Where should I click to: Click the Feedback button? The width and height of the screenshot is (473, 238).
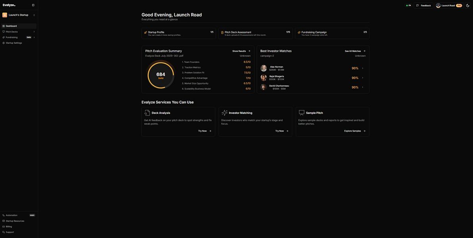click(423, 6)
